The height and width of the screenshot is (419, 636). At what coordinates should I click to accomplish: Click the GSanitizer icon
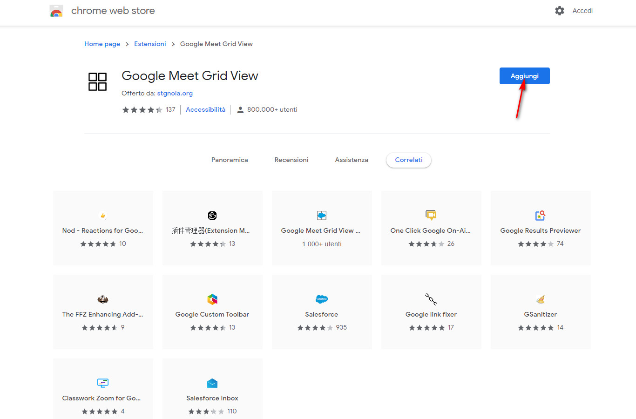[541, 299]
